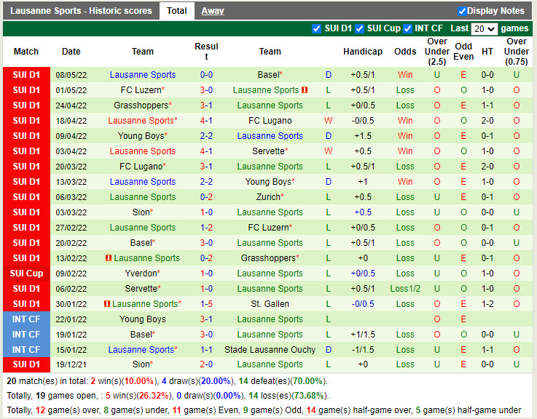
Task: Open the Last games count dropdown
Action: tap(484, 29)
